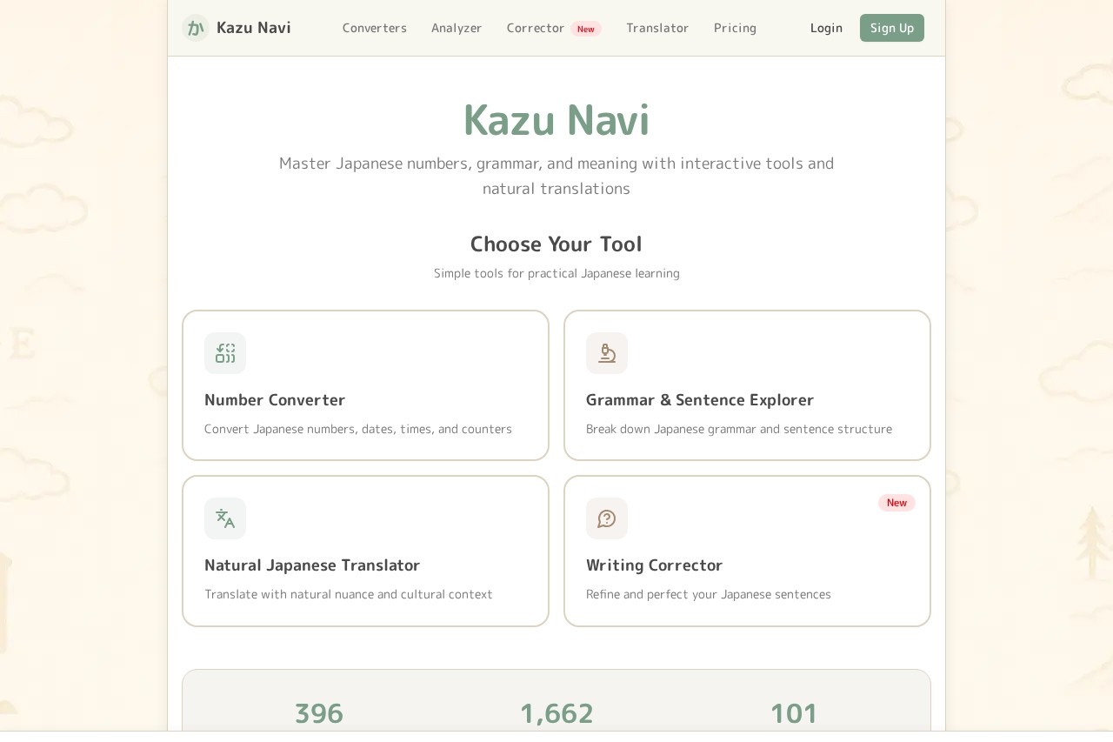Open the Writing Corrector tool card
The image size is (1113, 742).
click(747, 551)
